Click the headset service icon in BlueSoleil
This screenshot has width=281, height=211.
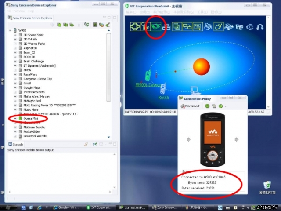click(x=259, y=27)
